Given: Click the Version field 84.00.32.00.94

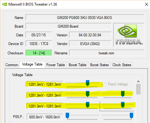Looking at the screenshot, I should [90, 35].
